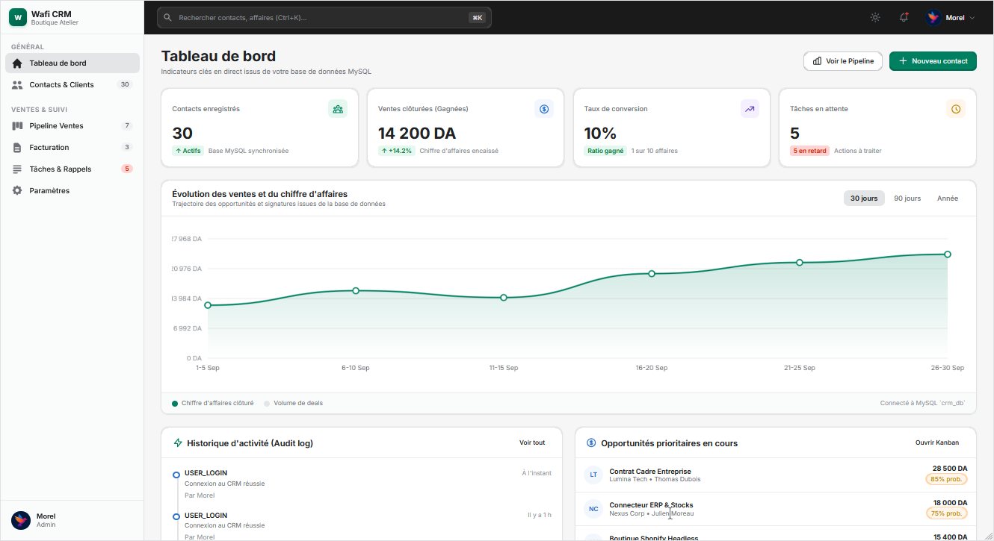This screenshot has width=994, height=541.
Task: Focus the Rechercher contacts search field
Action: click(324, 17)
